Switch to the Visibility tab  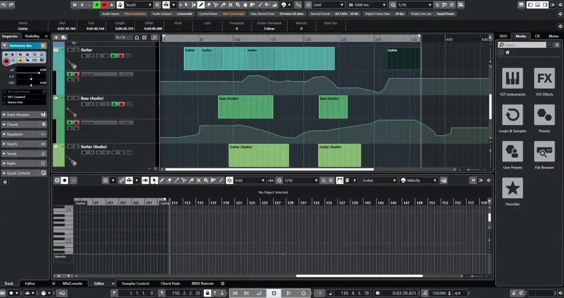(x=32, y=36)
